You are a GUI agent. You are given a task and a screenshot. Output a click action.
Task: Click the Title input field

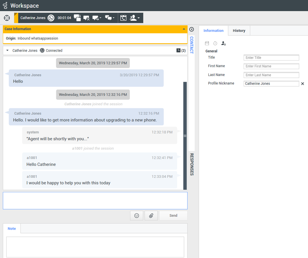tap(271, 57)
